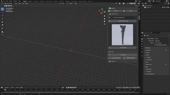The height and width of the screenshot is (95, 170).
Task: Click the blue Z axis on navigation gizmo
Action: [102, 9]
